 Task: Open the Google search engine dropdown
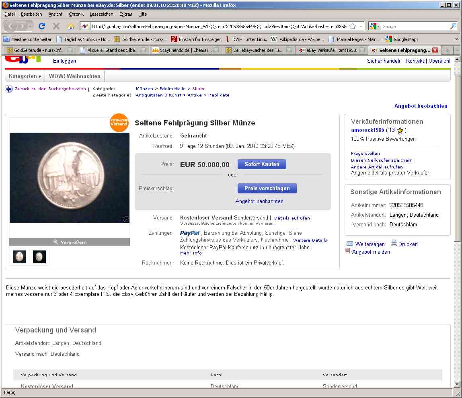(x=374, y=27)
